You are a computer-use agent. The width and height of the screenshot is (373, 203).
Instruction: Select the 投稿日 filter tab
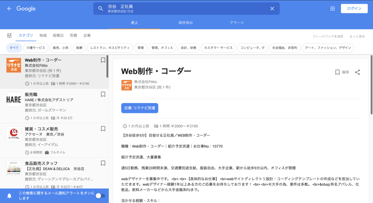point(58,35)
